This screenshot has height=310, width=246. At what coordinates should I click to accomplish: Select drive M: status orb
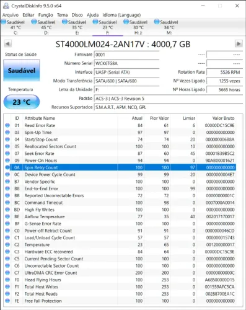[157, 22]
